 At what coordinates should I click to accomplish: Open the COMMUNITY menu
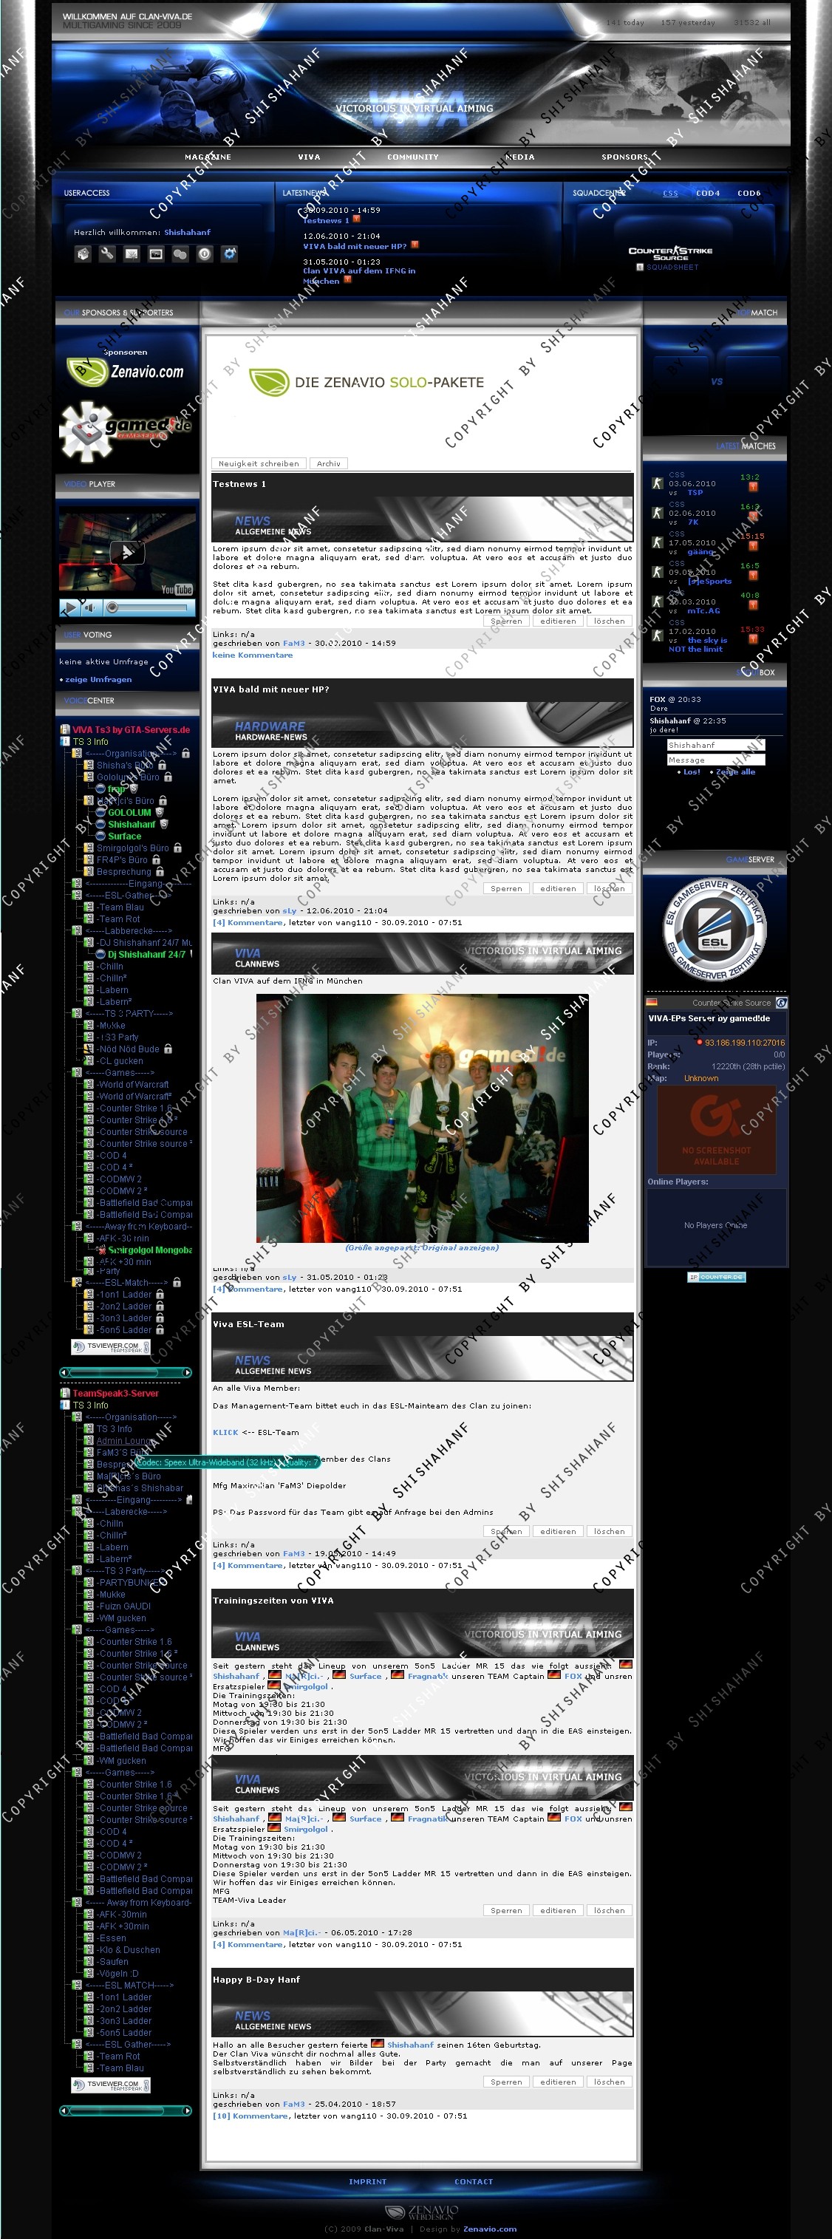coord(412,157)
